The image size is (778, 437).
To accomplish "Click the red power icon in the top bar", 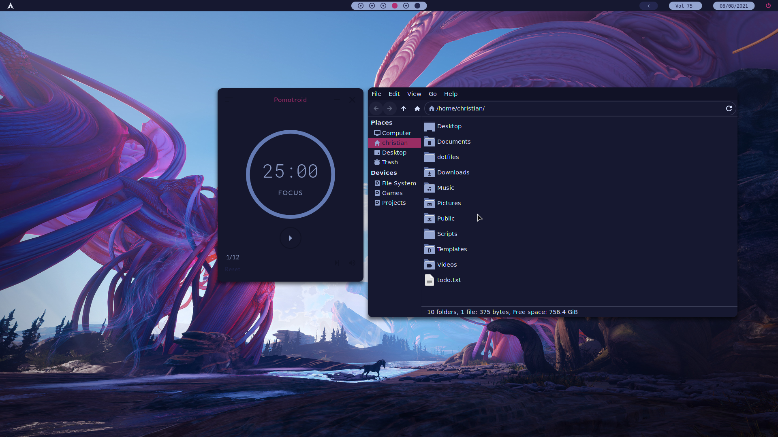I will (x=768, y=6).
